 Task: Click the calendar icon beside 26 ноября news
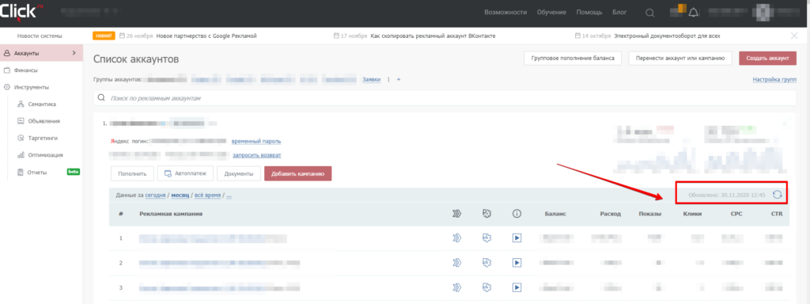122,36
